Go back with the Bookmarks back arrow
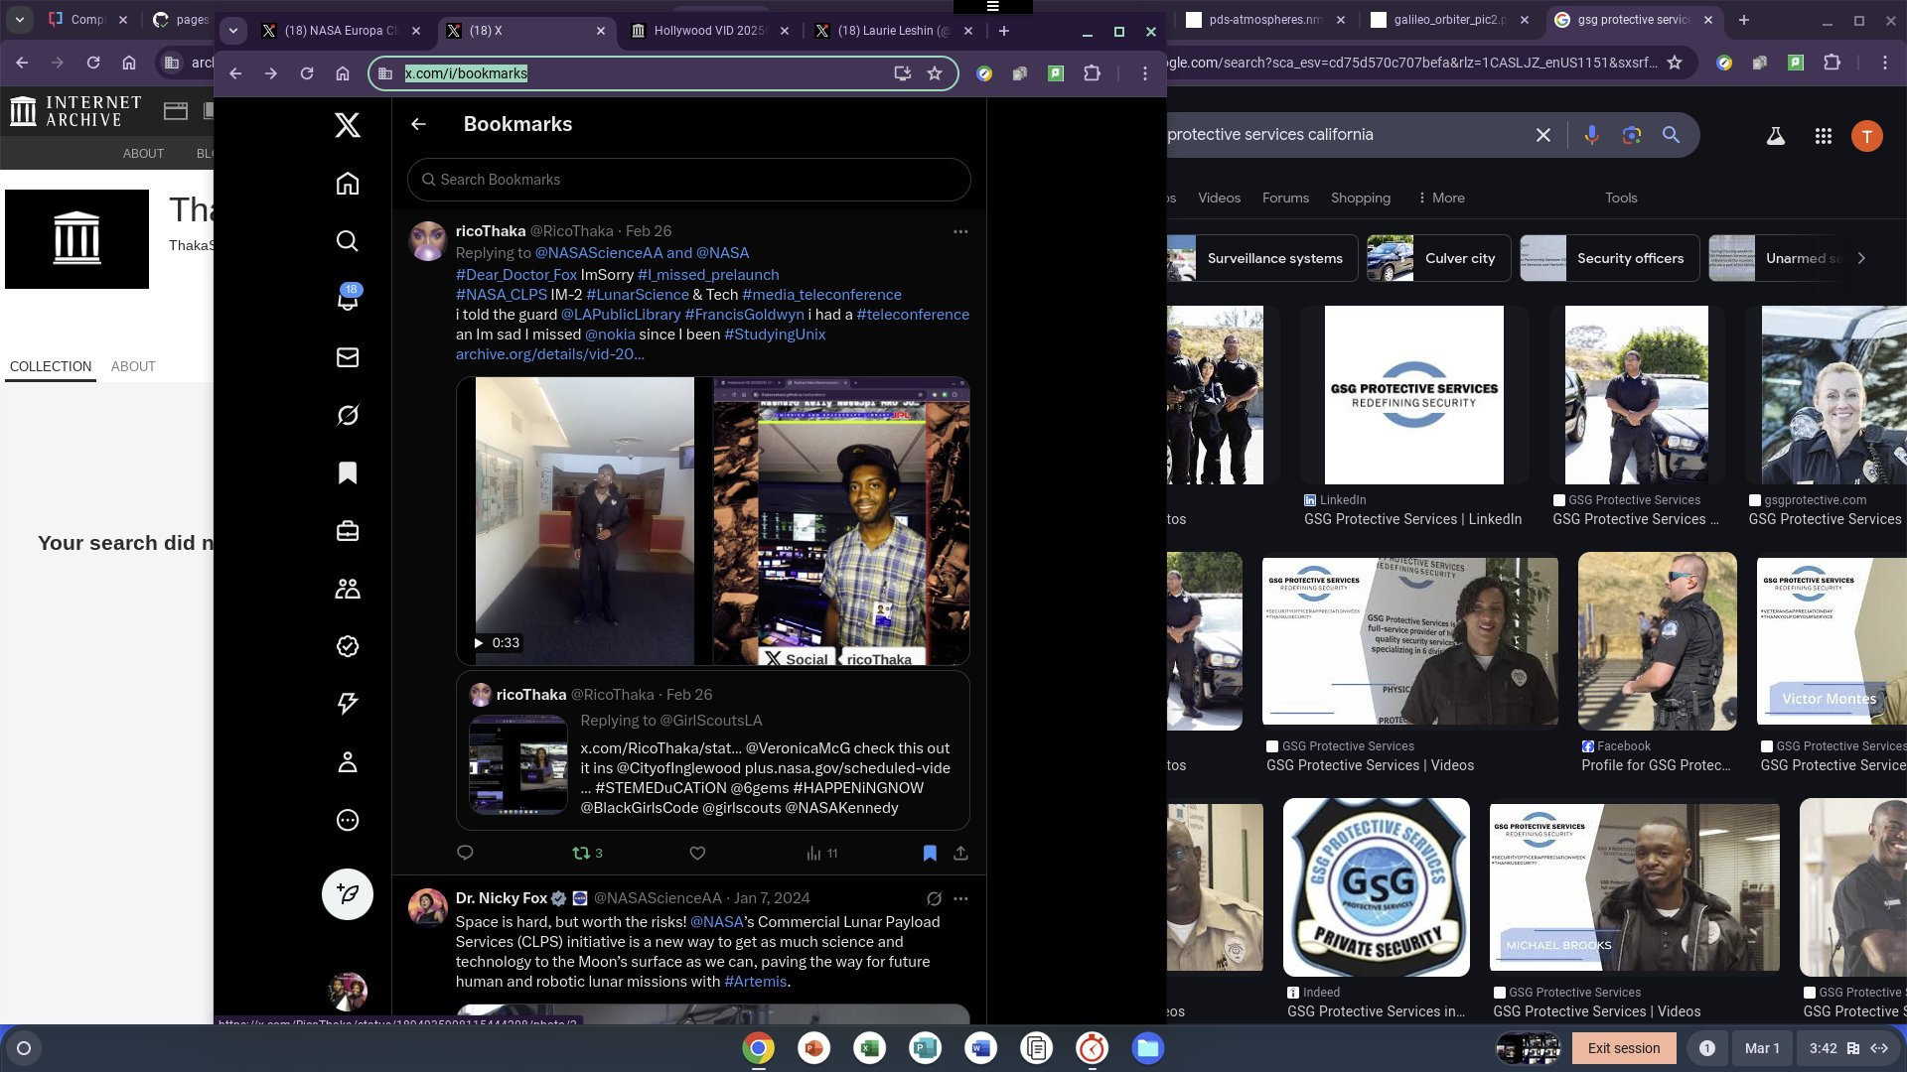The height and width of the screenshot is (1072, 1907). click(418, 124)
